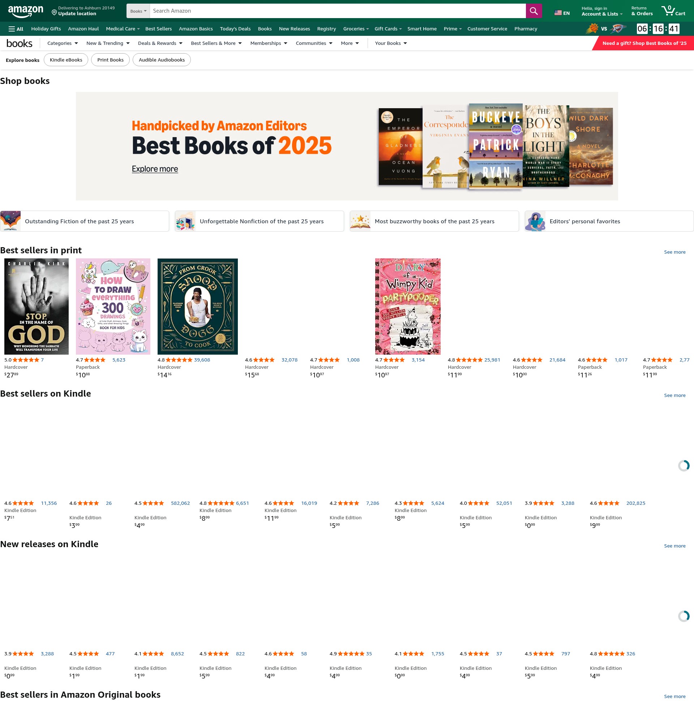Click See more for Best sellers on Kindle
This screenshot has height=710, width=694.
click(675, 396)
